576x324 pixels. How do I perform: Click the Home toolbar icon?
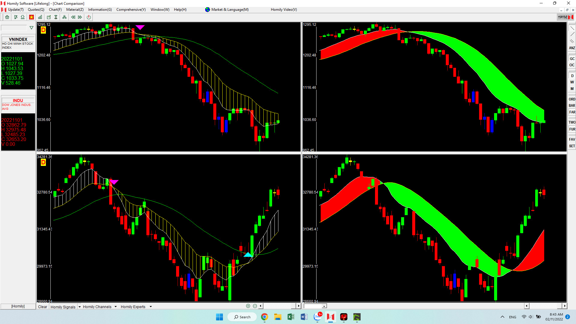pos(7,17)
